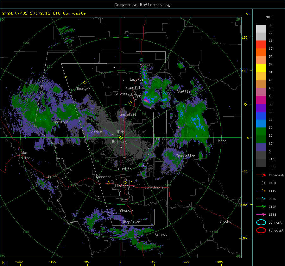Viewport: 285px width, 266px height.
Task: Pick the yellow 51-54 dBZ swatch
Action: (261, 68)
